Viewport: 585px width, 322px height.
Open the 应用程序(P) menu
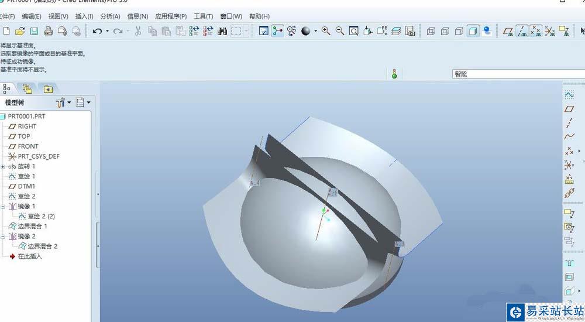point(171,16)
